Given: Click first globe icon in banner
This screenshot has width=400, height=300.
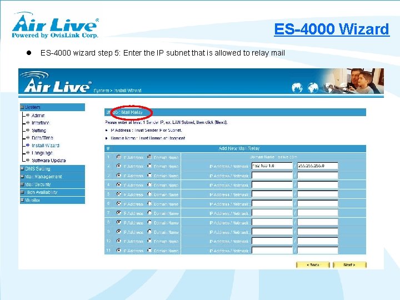Looking at the screenshot, I should click(x=297, y=88).
